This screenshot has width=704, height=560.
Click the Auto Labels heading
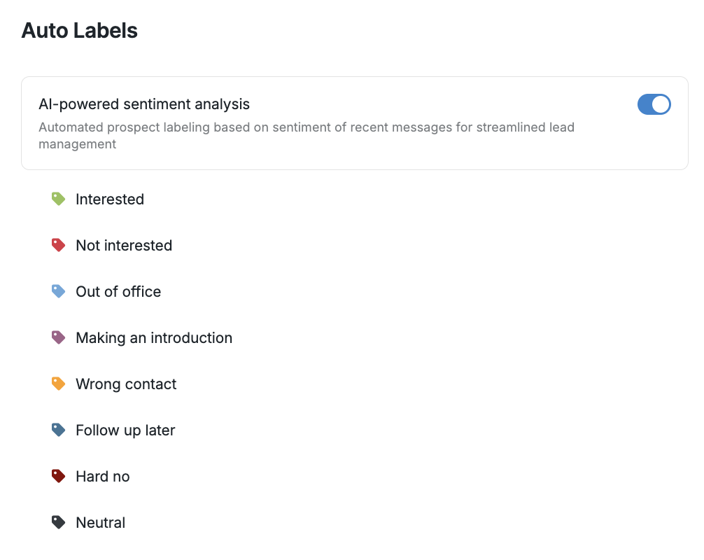(x=80, y=31)
